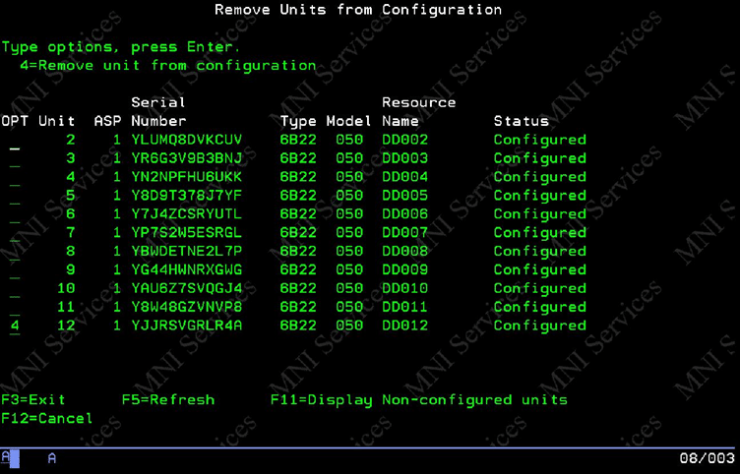Place cursor in OPT field for unit 4
The width and height of the screenshot is (740, 474).
(14, 178)
